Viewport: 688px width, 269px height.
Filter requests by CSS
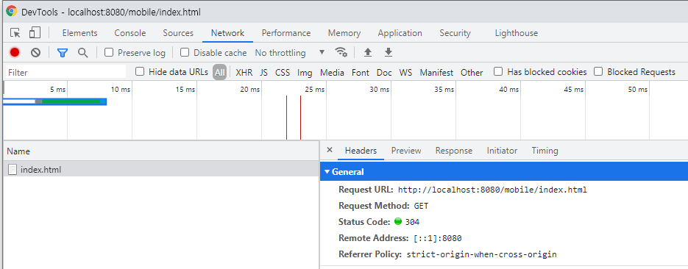tap(283, 72)
